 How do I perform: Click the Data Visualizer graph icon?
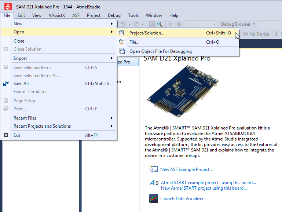154,199
